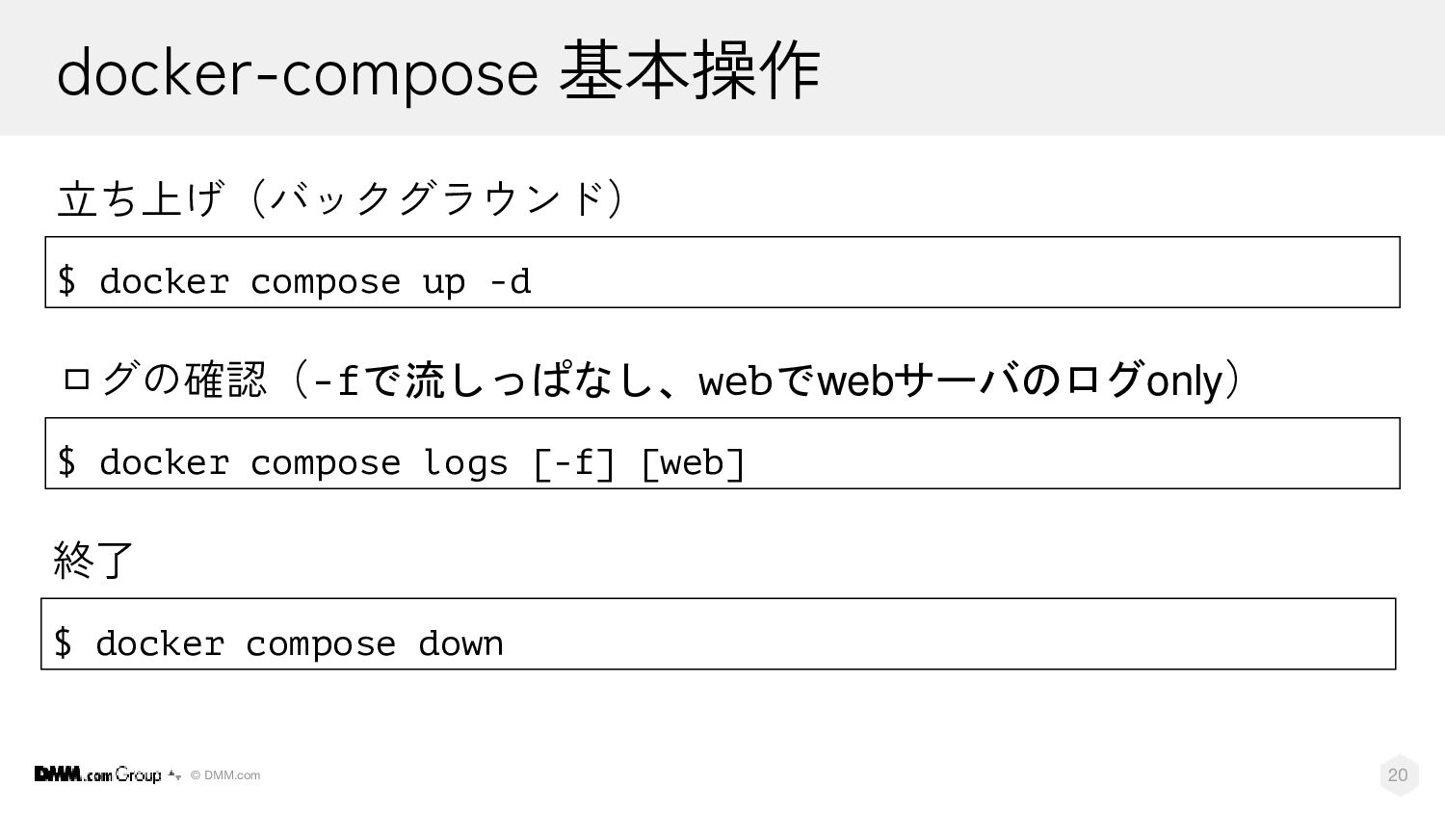Click the [web] argument in logs command
This screenshot has height=813, width=1445.
pos(694,463)
